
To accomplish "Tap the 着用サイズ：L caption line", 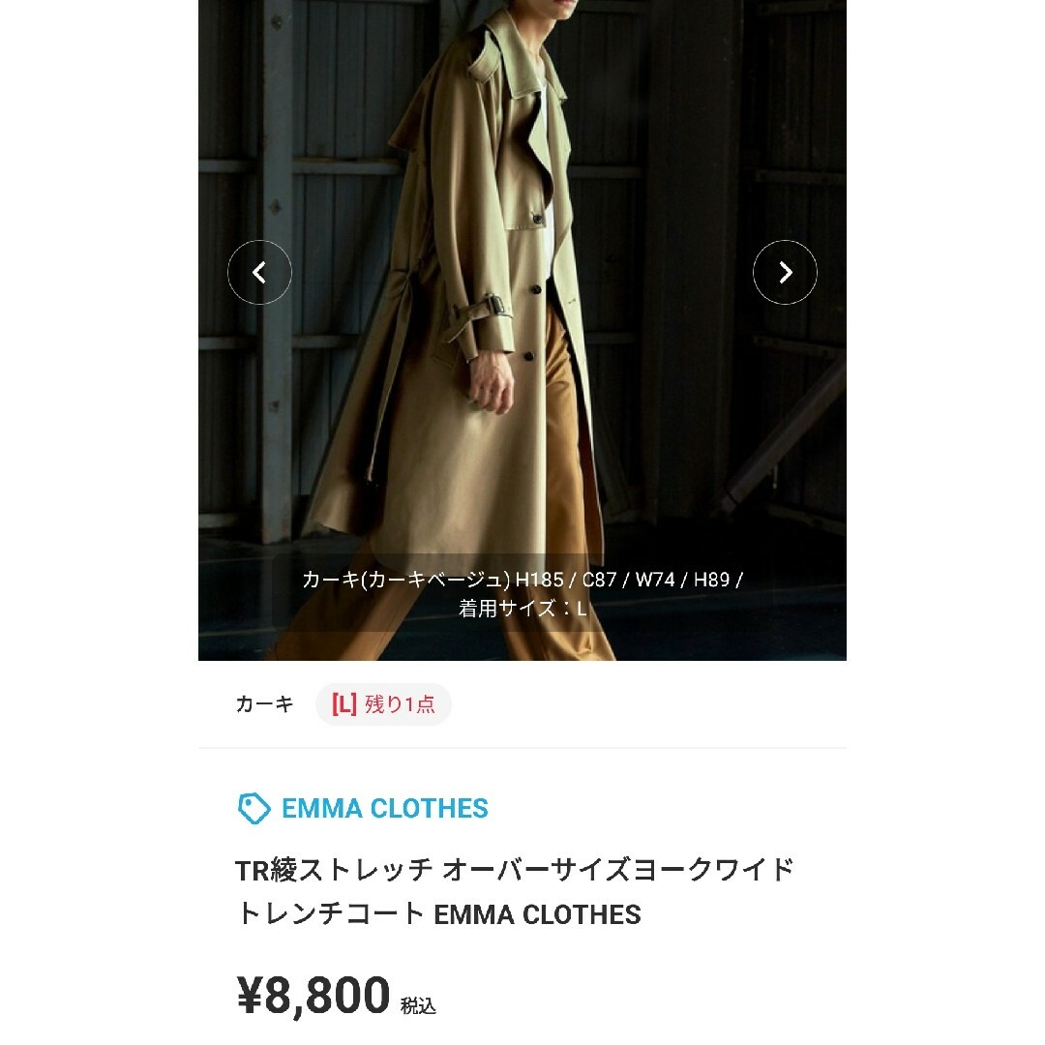I will (x=522, y=609).
